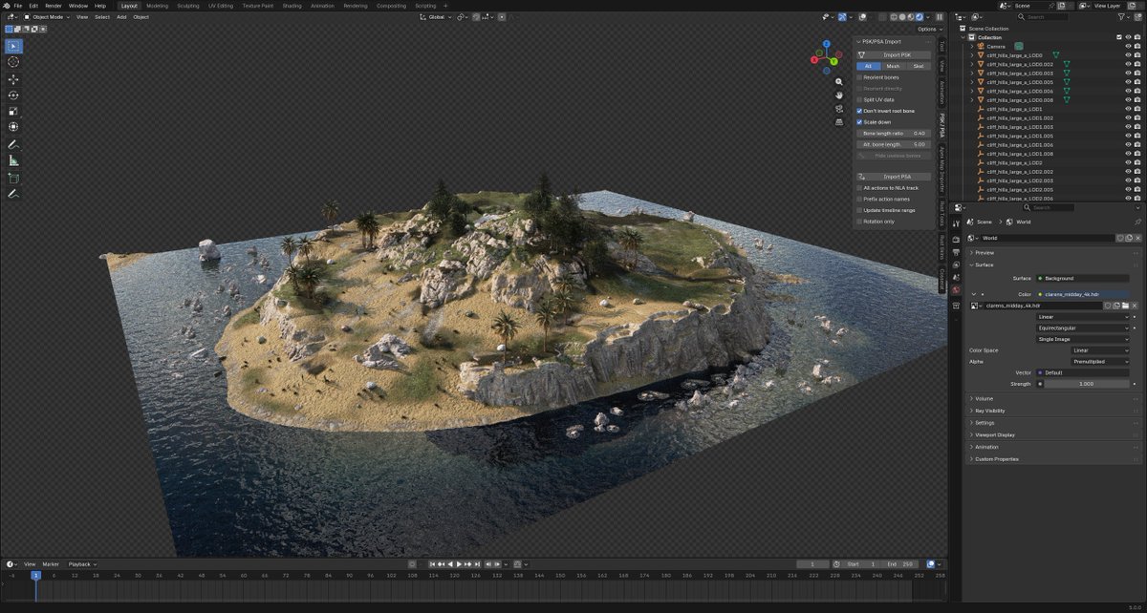Viewport: 1147px width, 613px height.
Task: Switch to the Animation workspace tab
Action: (x=322, y=5)
